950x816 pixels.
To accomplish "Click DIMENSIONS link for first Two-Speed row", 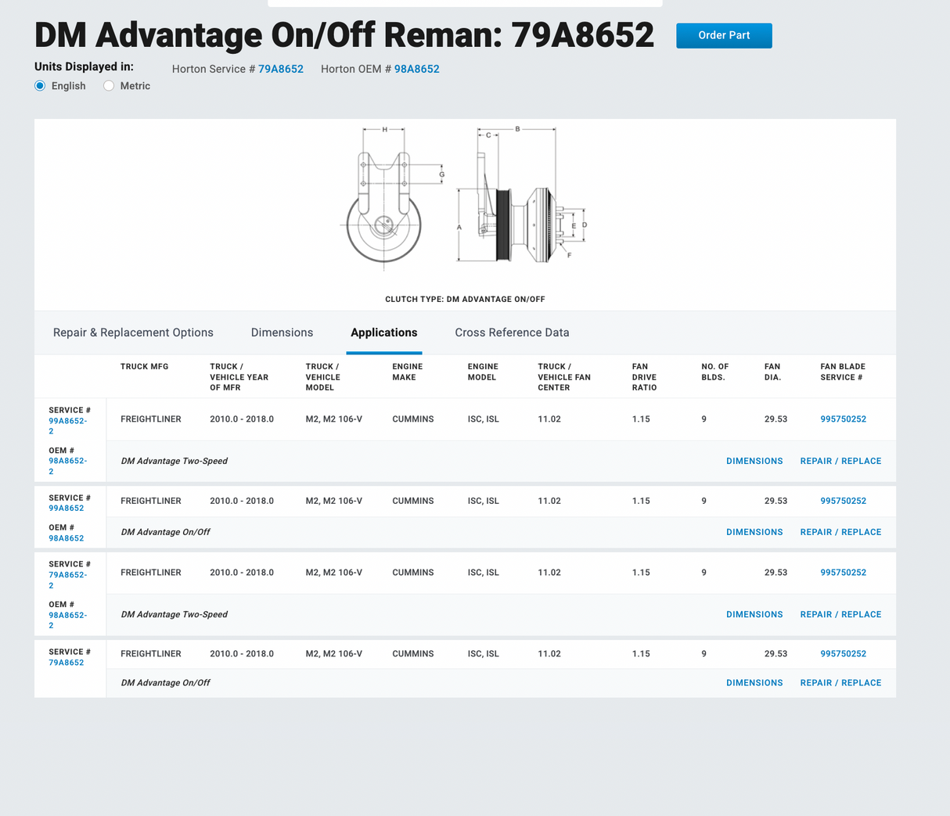I will (x=754, y=462).
